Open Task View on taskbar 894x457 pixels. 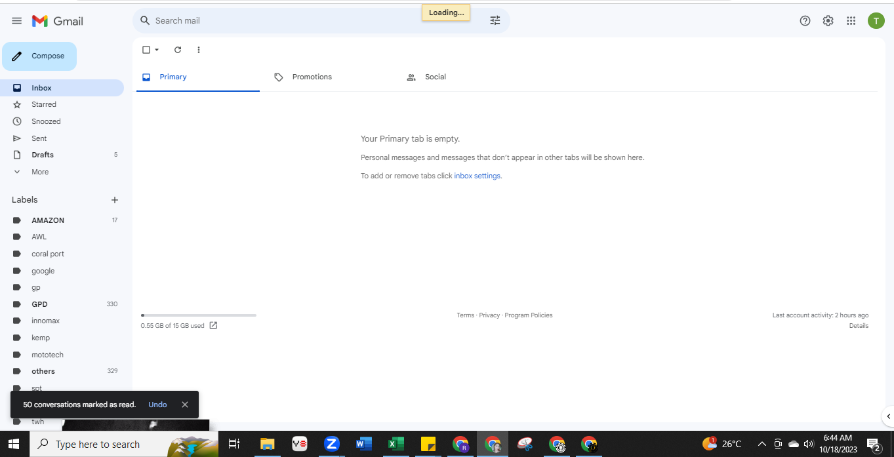(234, 444)
